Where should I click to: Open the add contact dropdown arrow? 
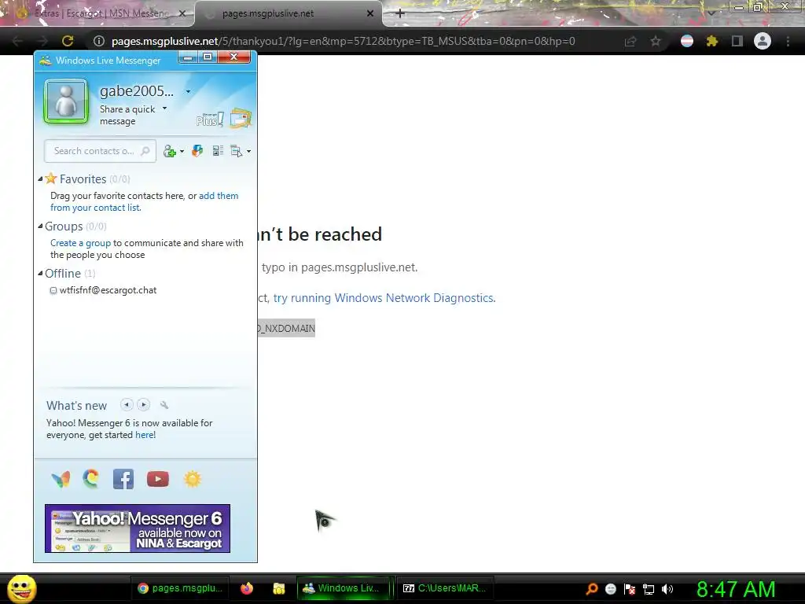pos(182,152)
